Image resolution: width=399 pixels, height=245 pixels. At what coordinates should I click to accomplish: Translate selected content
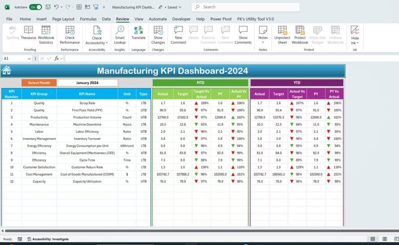click(138, 34)
